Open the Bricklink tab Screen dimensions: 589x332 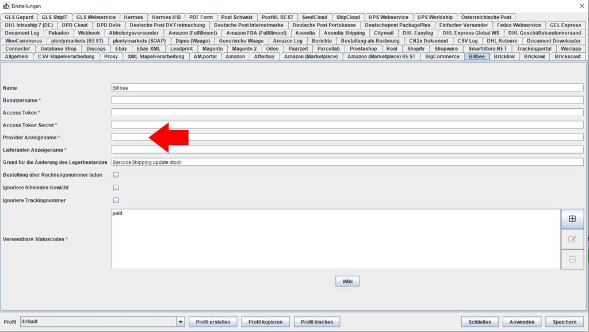coord(504,56)
